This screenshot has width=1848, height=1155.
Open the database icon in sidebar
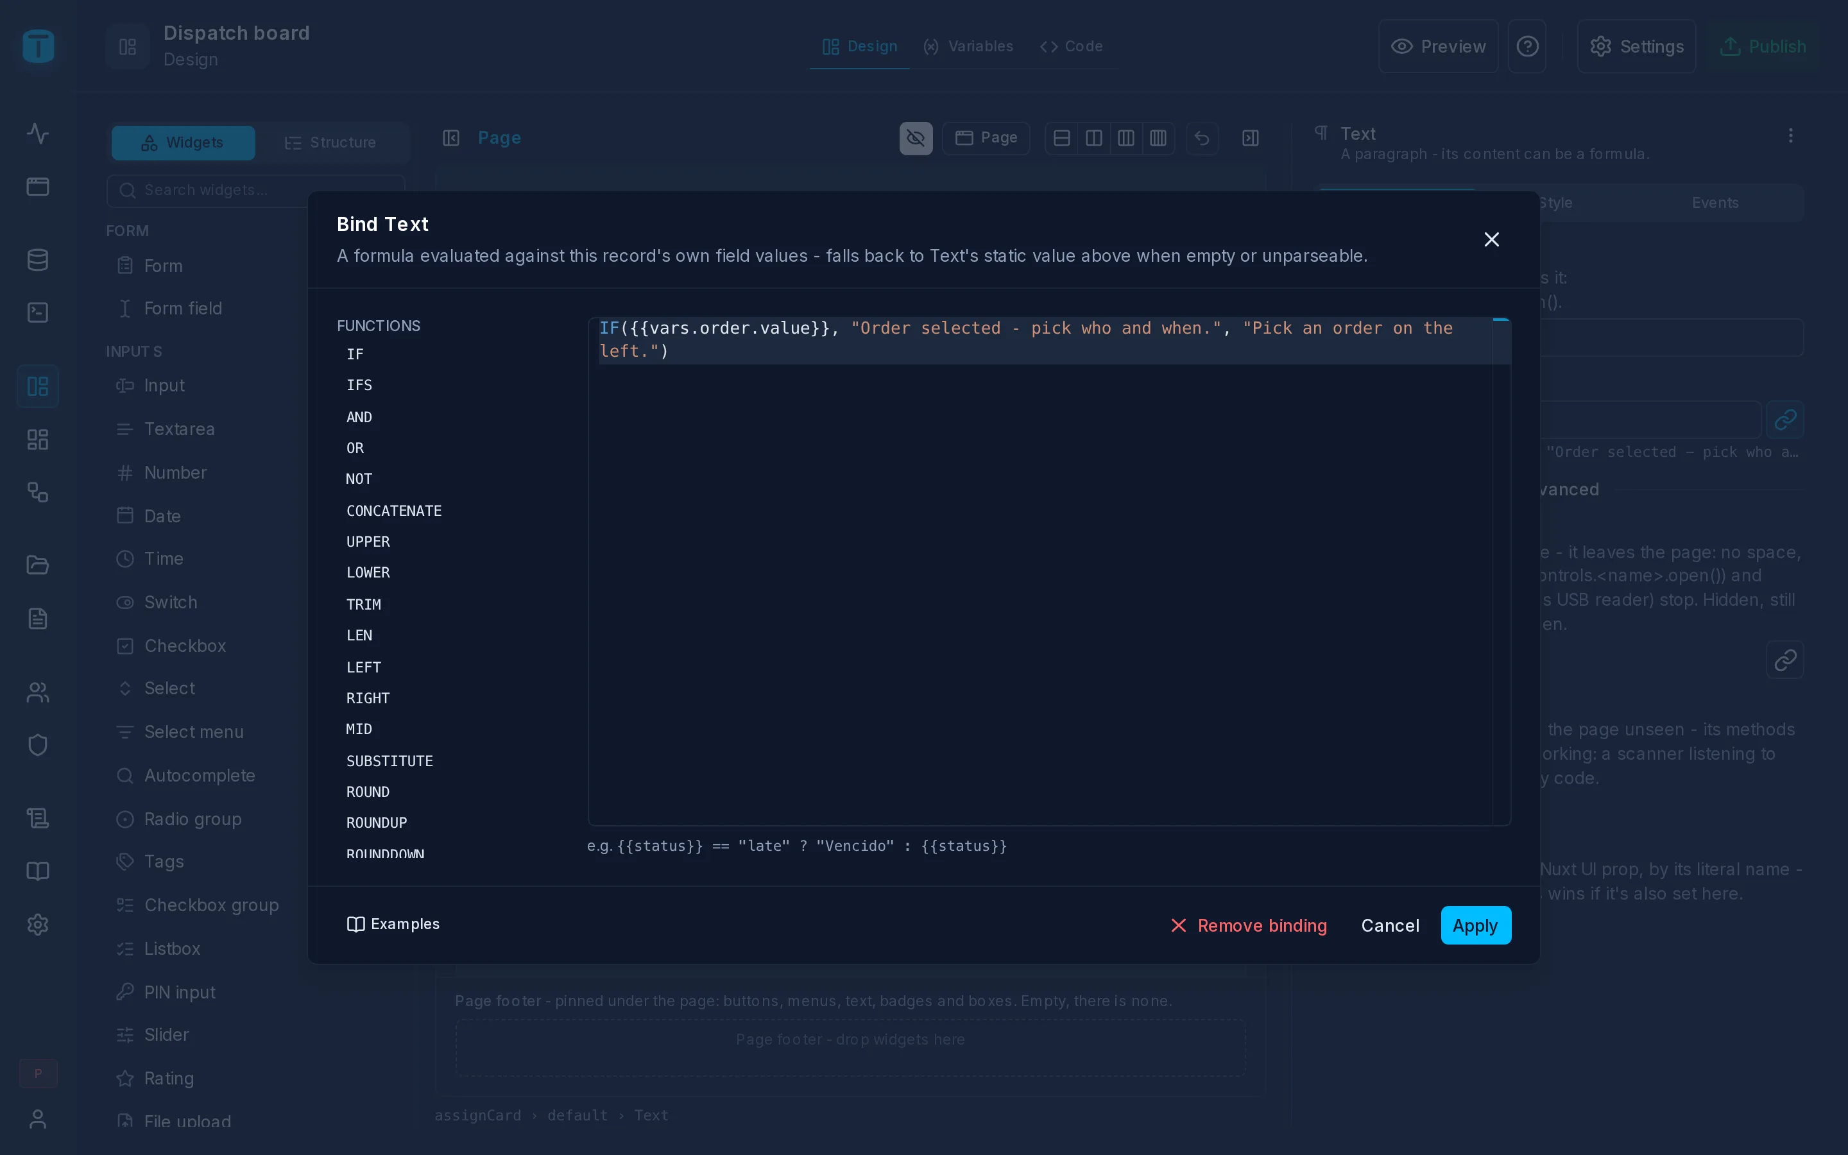[37, 260]
